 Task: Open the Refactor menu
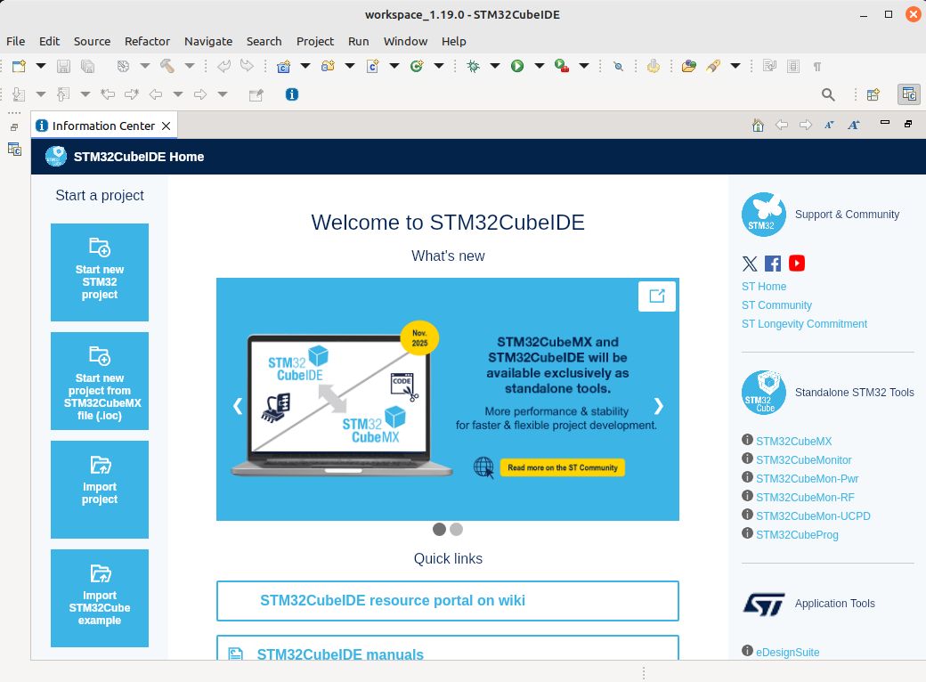point(147,41)
